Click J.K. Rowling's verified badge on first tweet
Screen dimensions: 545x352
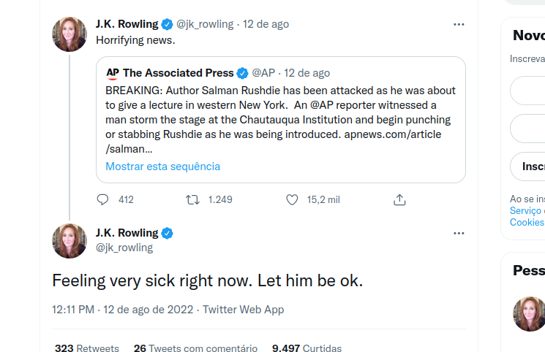[167, 24]
